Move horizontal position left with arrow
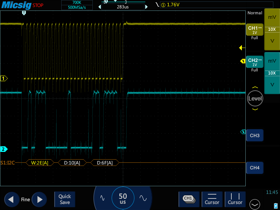The height and width of the screenshot is (210, 280). [x=100, y=7]
